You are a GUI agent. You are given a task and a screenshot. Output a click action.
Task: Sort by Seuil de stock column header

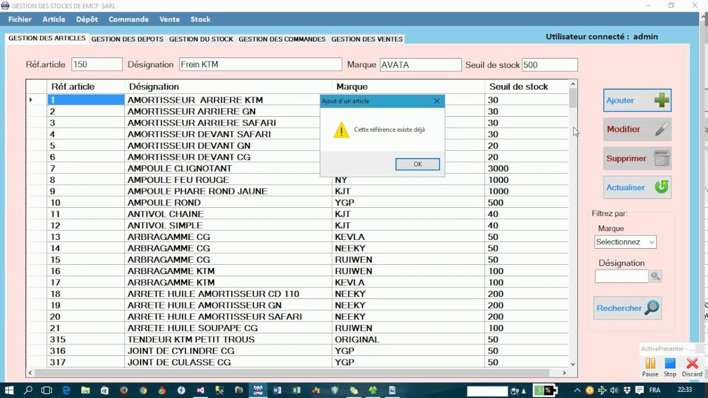(527, 87)
